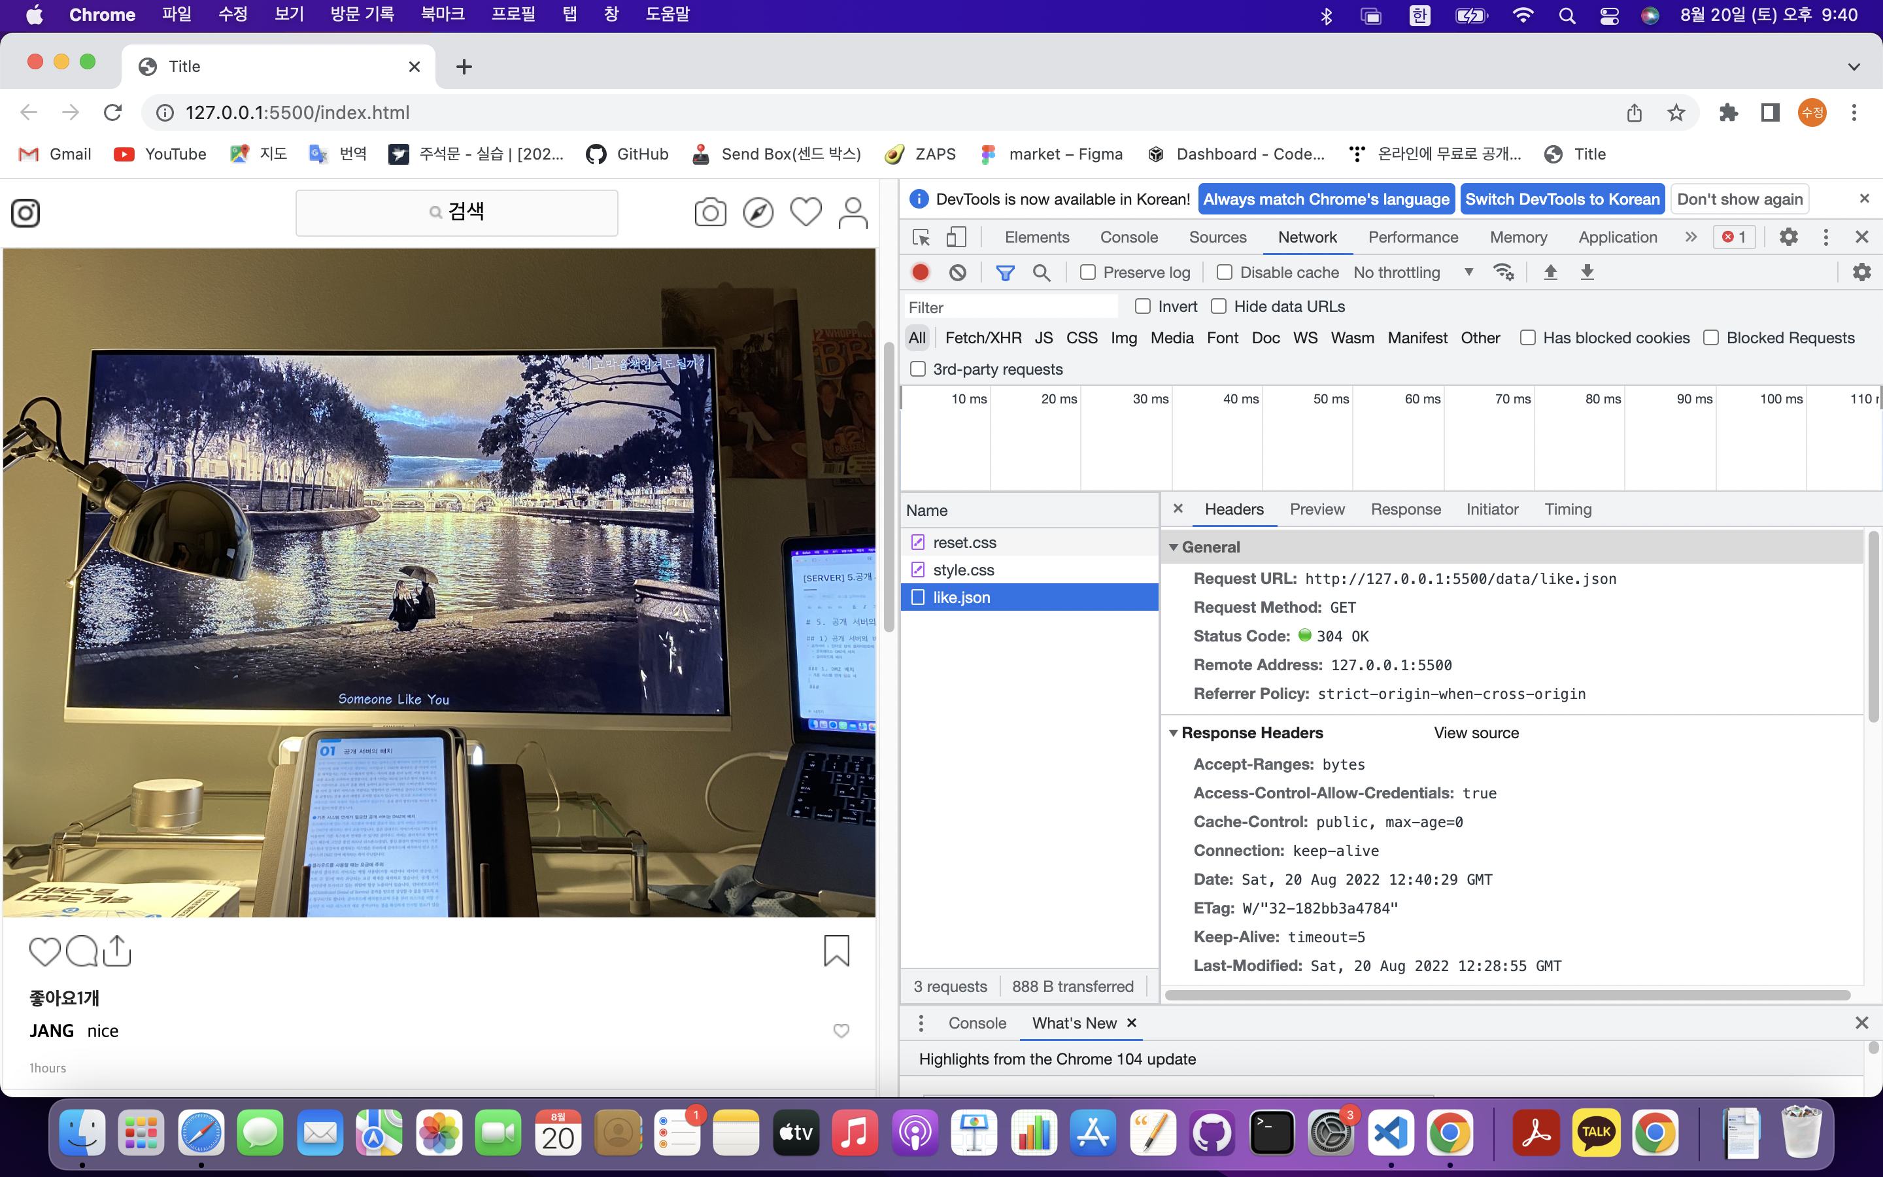Click the share icon under the photo
The width and height of the screenshot is (1883, 1177).
117,951
